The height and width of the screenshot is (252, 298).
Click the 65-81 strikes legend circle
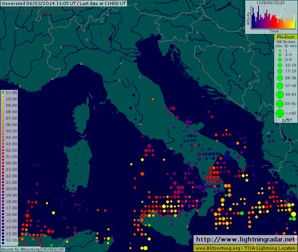280,104
